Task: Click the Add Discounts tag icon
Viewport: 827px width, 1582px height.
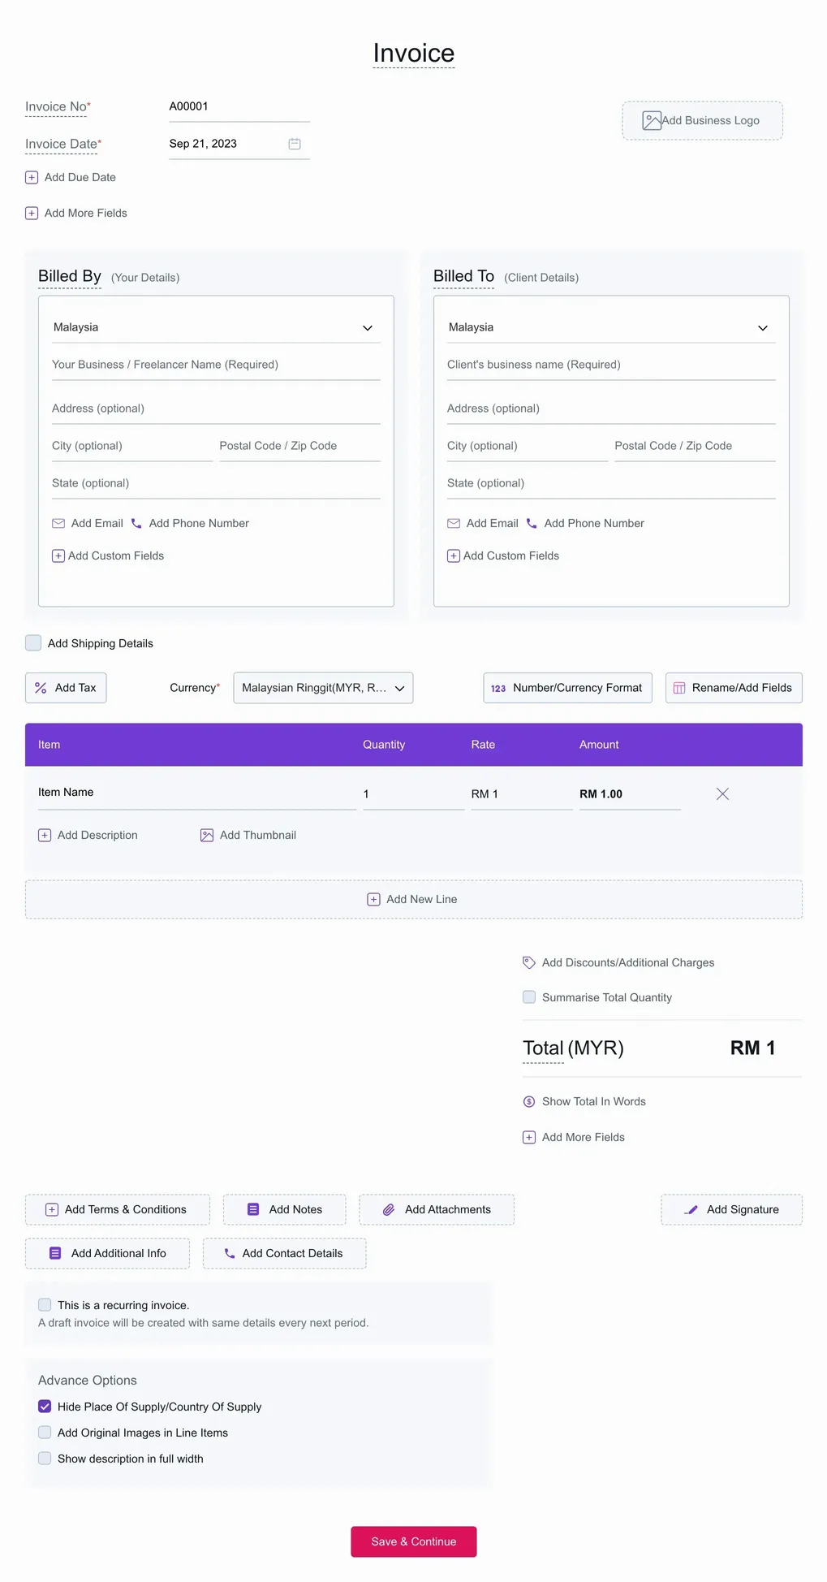Action: [529, 963]
